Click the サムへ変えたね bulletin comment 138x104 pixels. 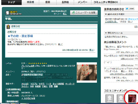point(121,56)
